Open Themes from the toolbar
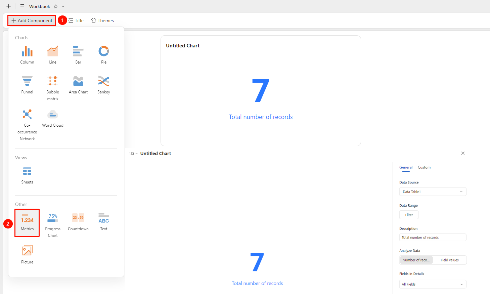This screenshot has width=490, height=294. pos(102,20)
